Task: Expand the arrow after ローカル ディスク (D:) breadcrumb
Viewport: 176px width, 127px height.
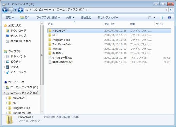Action: [x=87, y=10]
